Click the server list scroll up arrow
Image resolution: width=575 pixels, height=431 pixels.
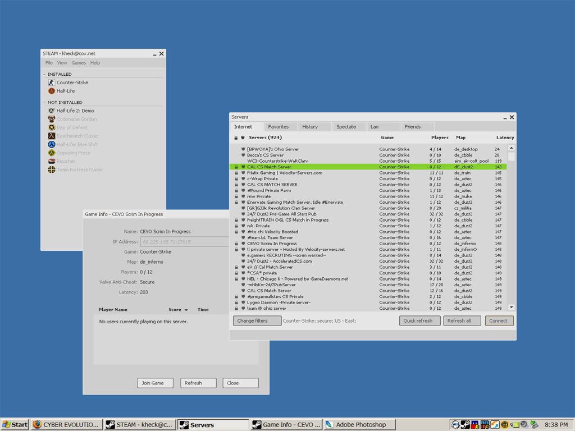(511, 148)
